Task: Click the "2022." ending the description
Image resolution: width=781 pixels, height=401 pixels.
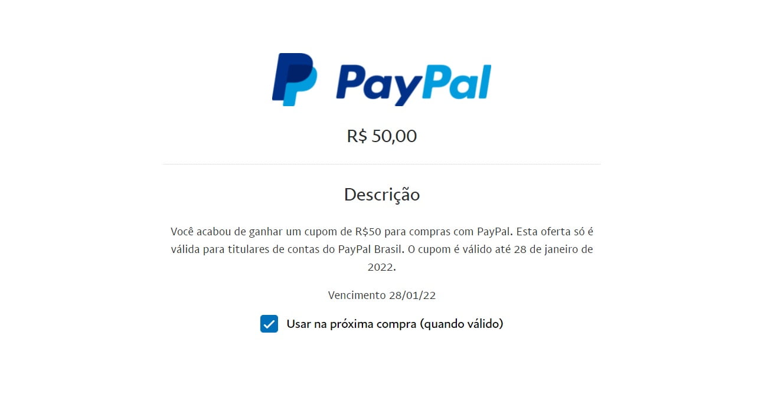Action: (x=382, y=267)
